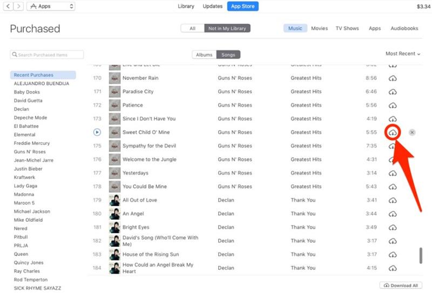Download How Could an Angel Break My Heart
This screenshot has height=293, width=432.
(x=393, y=268)
